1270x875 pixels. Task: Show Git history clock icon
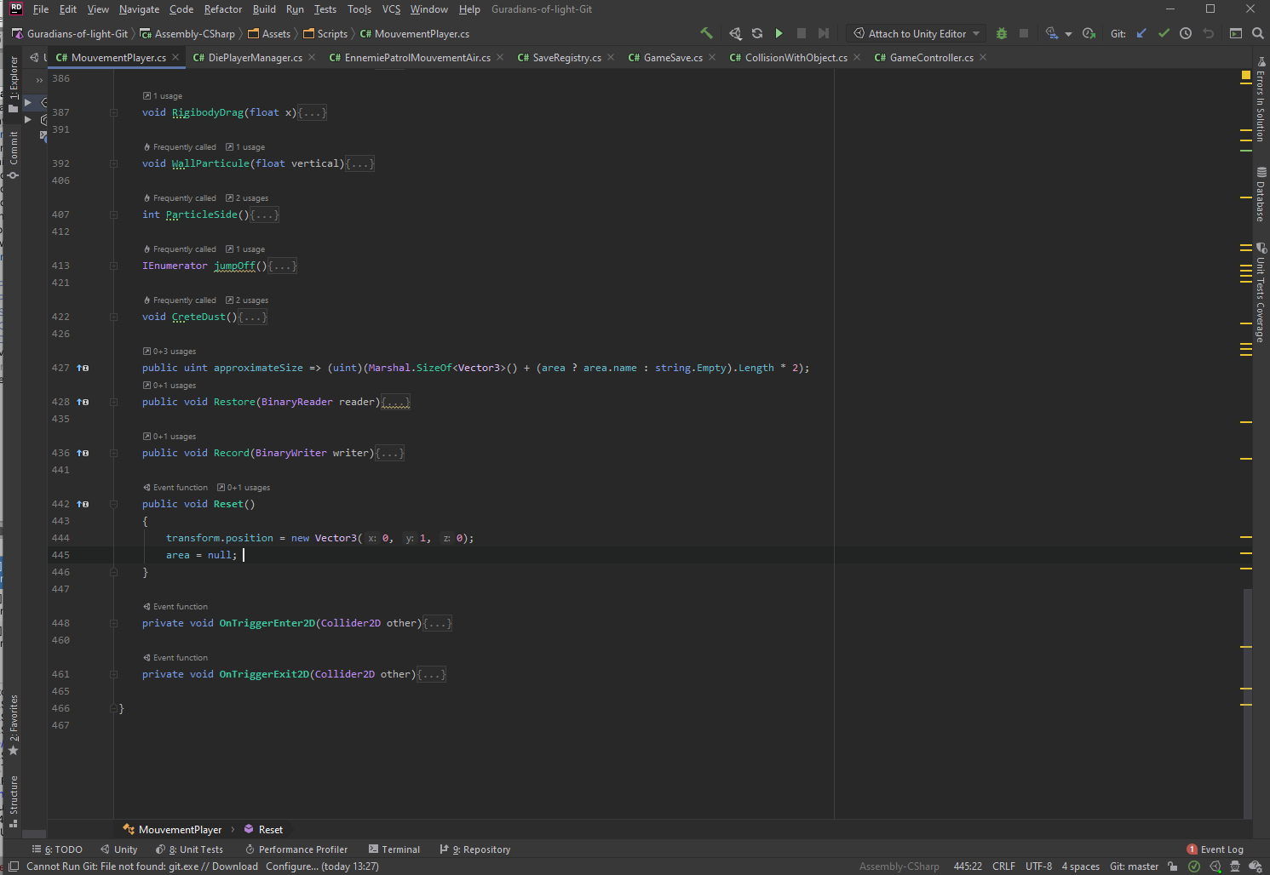[1186, 33]
